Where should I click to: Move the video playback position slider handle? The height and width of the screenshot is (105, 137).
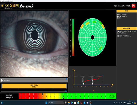(66, 79)
